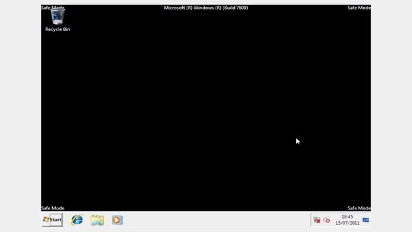Launch Internet Explorer from the taskbar
The height and width of the screenshot is (232, 412).
(77, 220)
